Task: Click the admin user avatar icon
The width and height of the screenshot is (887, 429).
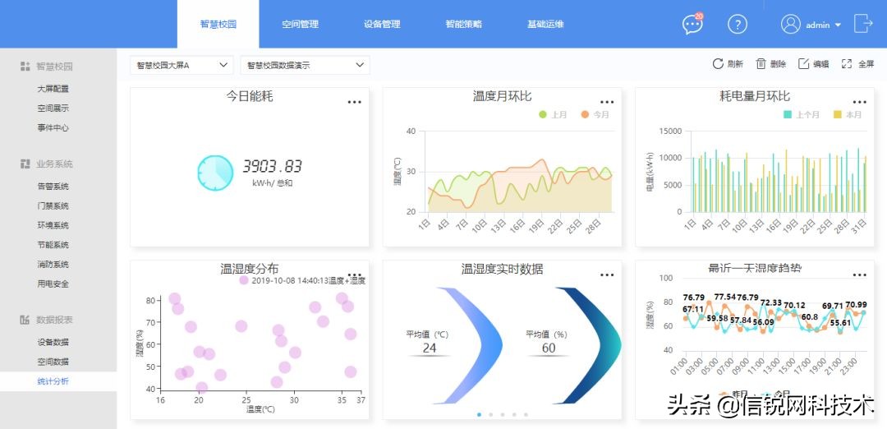Action: pos(790,25)
